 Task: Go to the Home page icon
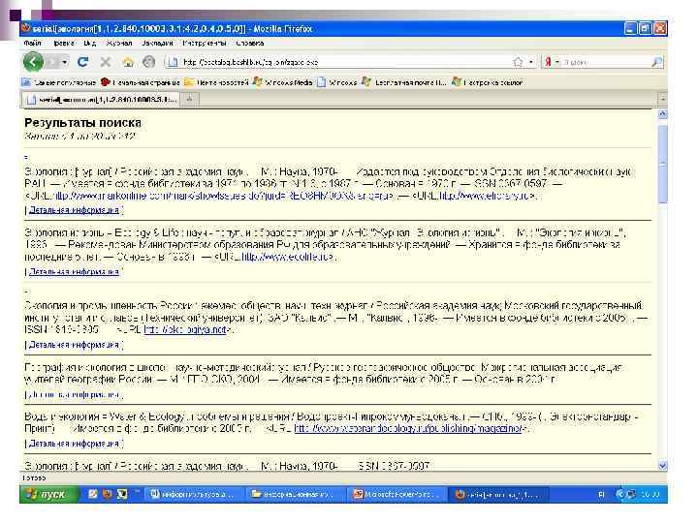[x=128, y=62]
